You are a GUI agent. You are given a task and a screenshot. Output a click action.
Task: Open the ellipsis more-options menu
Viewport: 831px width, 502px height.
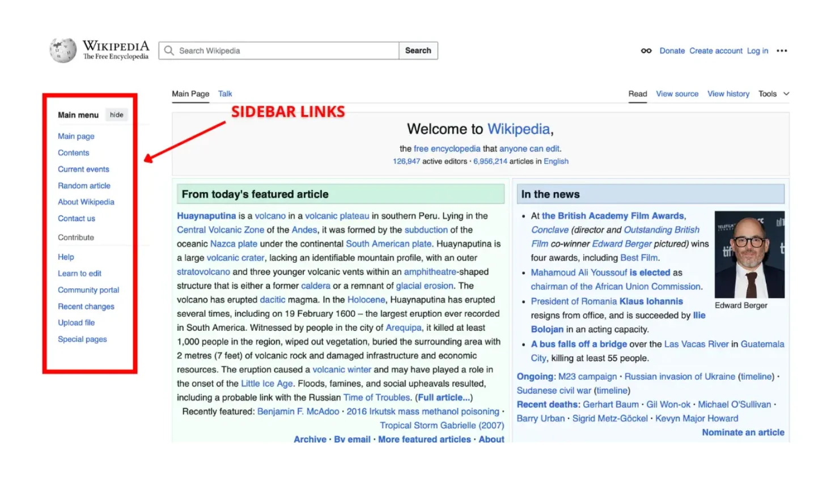point(782,50)
